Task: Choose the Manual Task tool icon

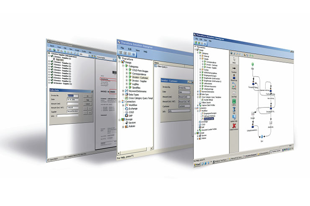Action: coord(234,78)
